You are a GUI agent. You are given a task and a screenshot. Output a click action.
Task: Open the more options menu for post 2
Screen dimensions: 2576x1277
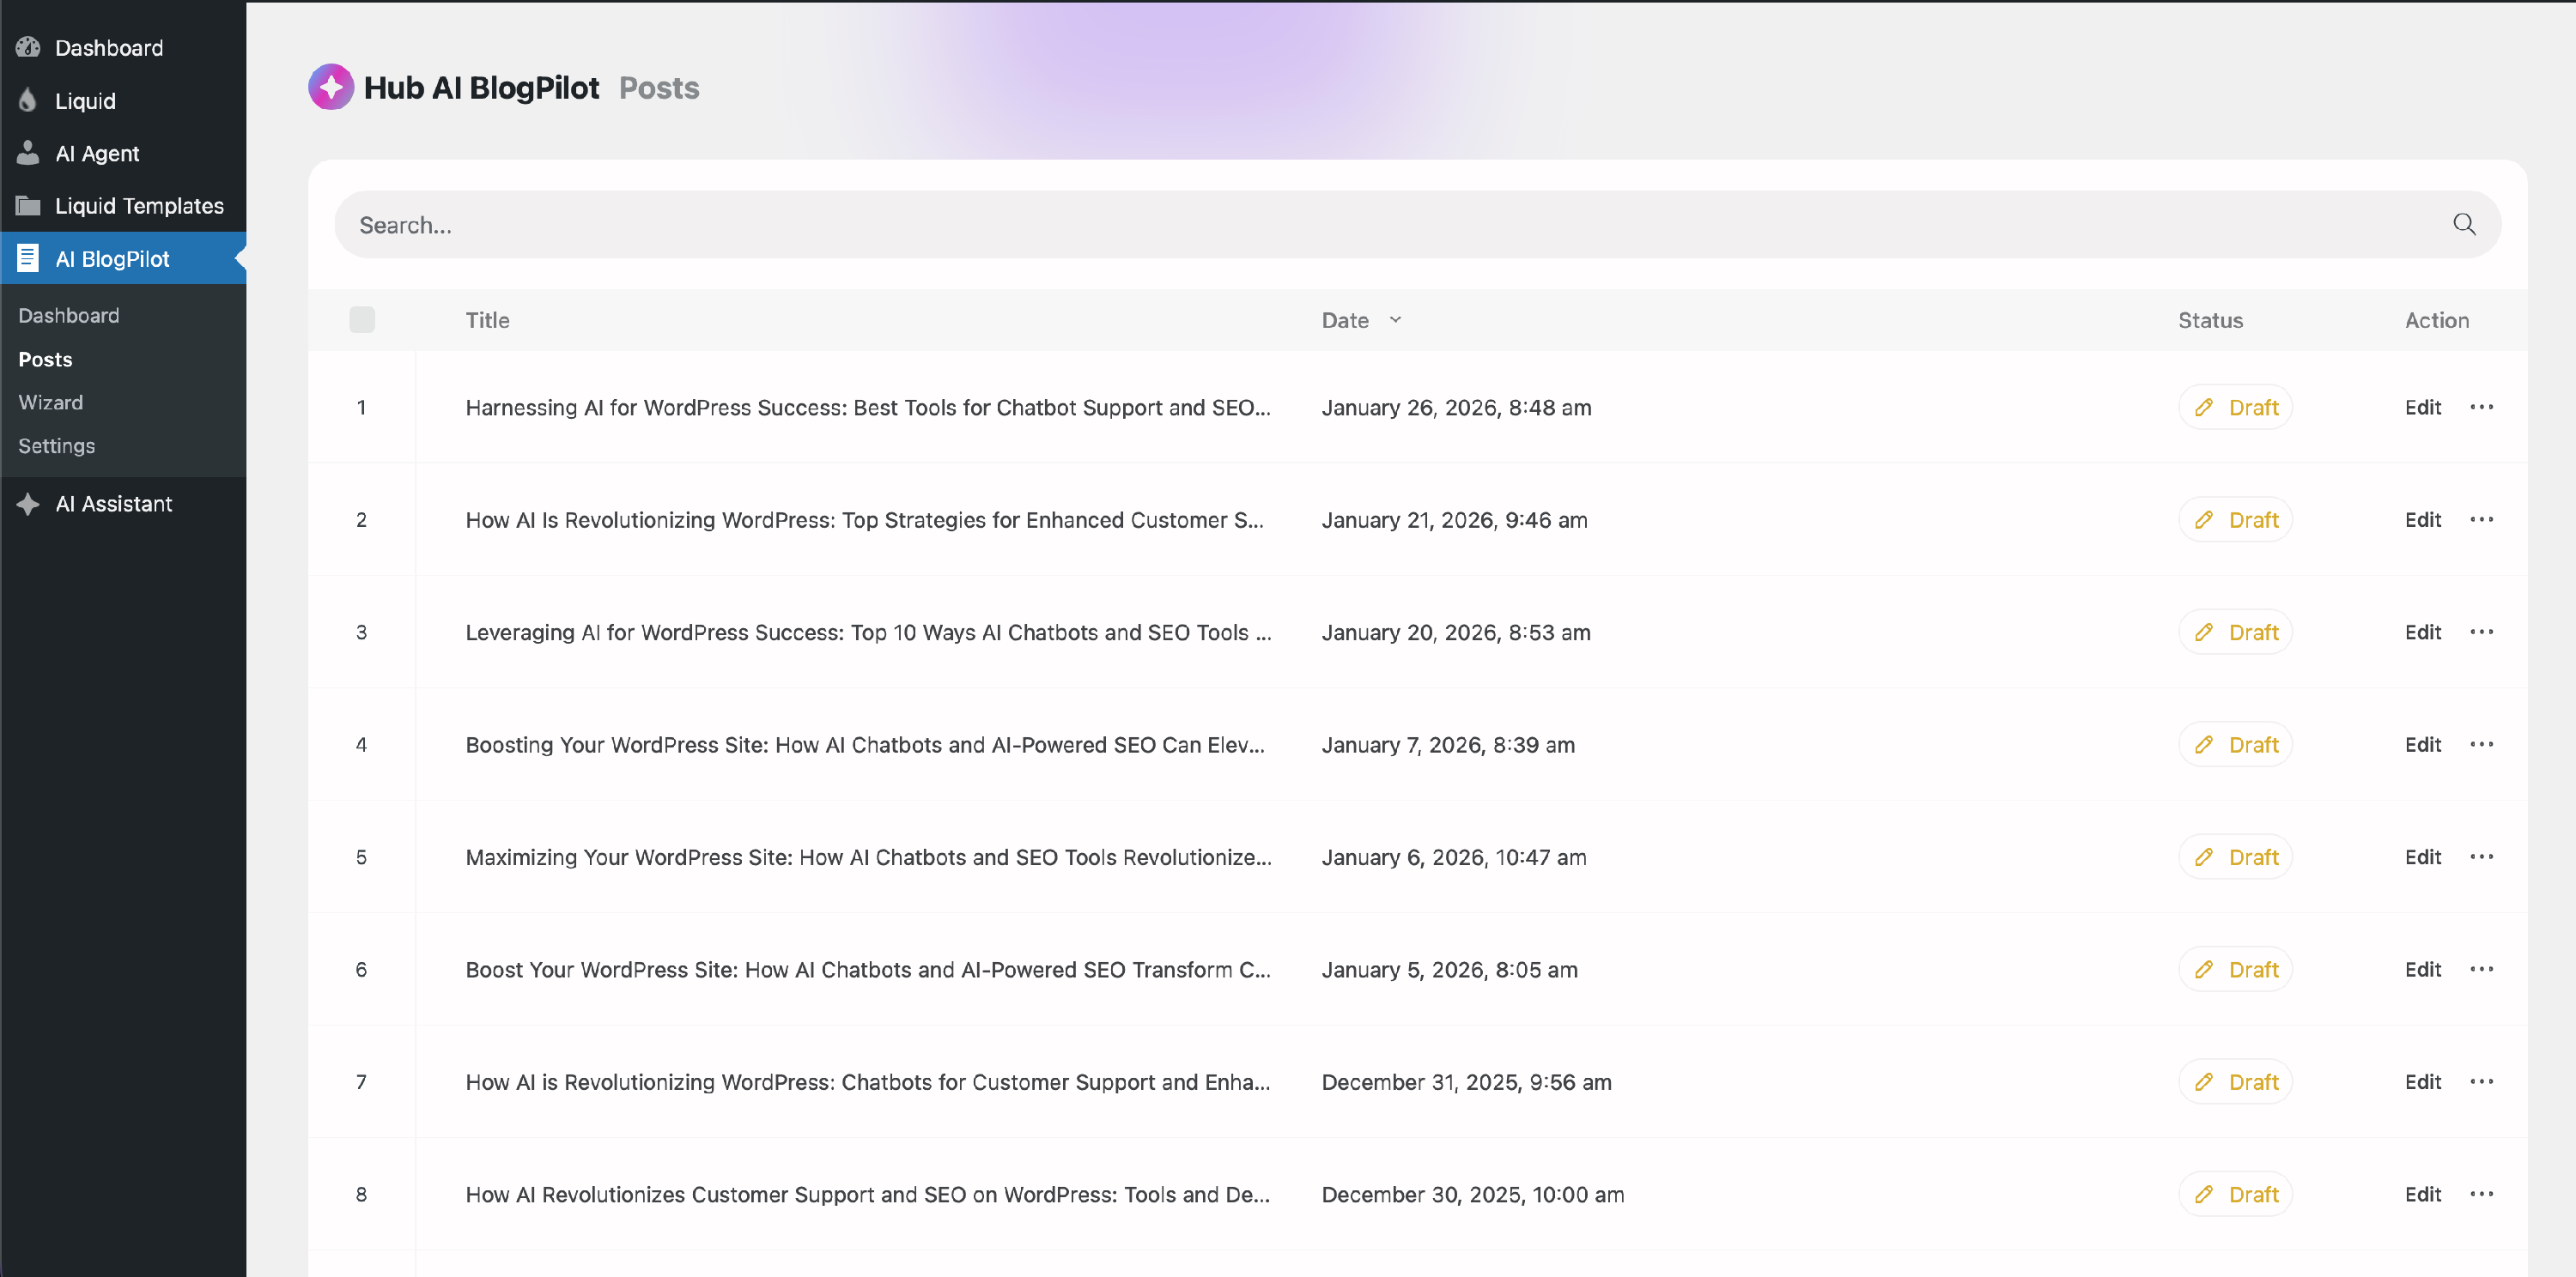(x=2481, y=519)
